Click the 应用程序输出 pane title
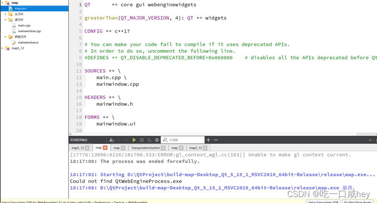This screenshot has height=203, width=377. coord(79,140)
